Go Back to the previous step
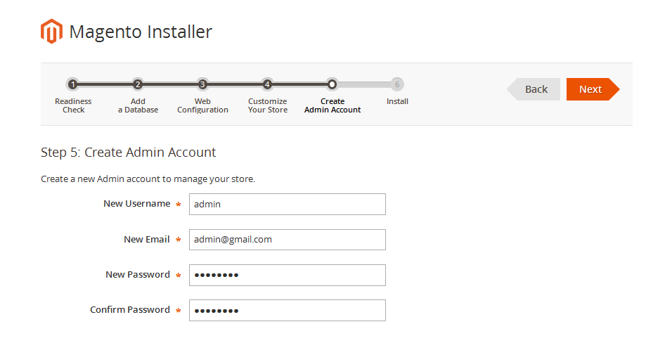This screenshot has height=362, width=665. point(534,89)
